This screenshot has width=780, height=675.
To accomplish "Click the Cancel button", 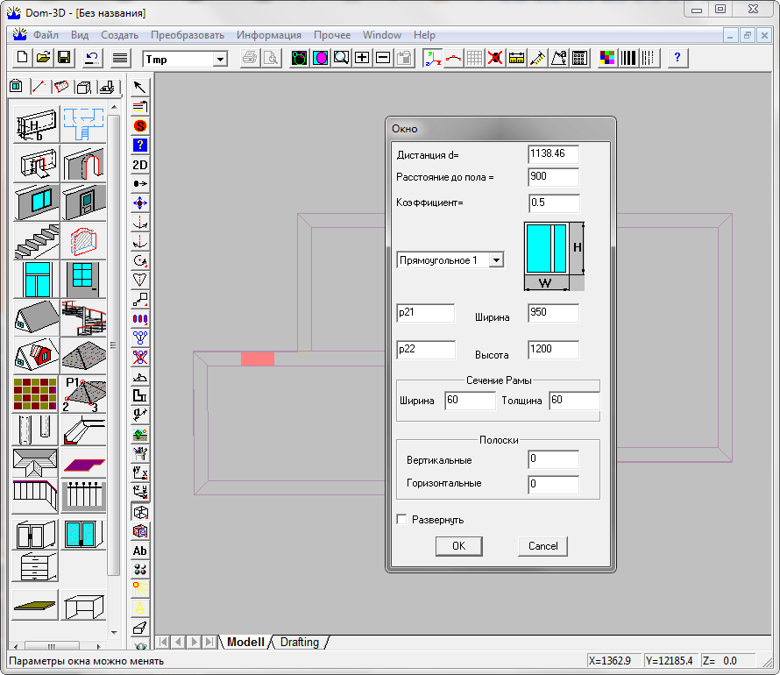I will tap(542, 545).
